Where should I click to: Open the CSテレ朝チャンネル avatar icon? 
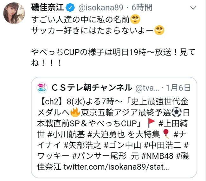click(x=42, y=88)
